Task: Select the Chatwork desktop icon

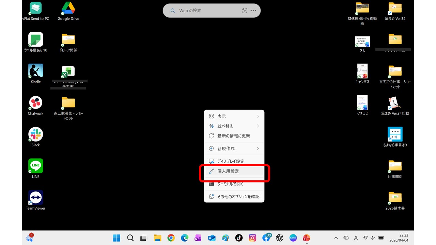Action: coord(36,103)
